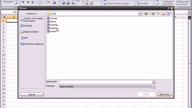Click the Abbrechen button
The height and width of the screenshot is (108, 192).
(165, 94)
